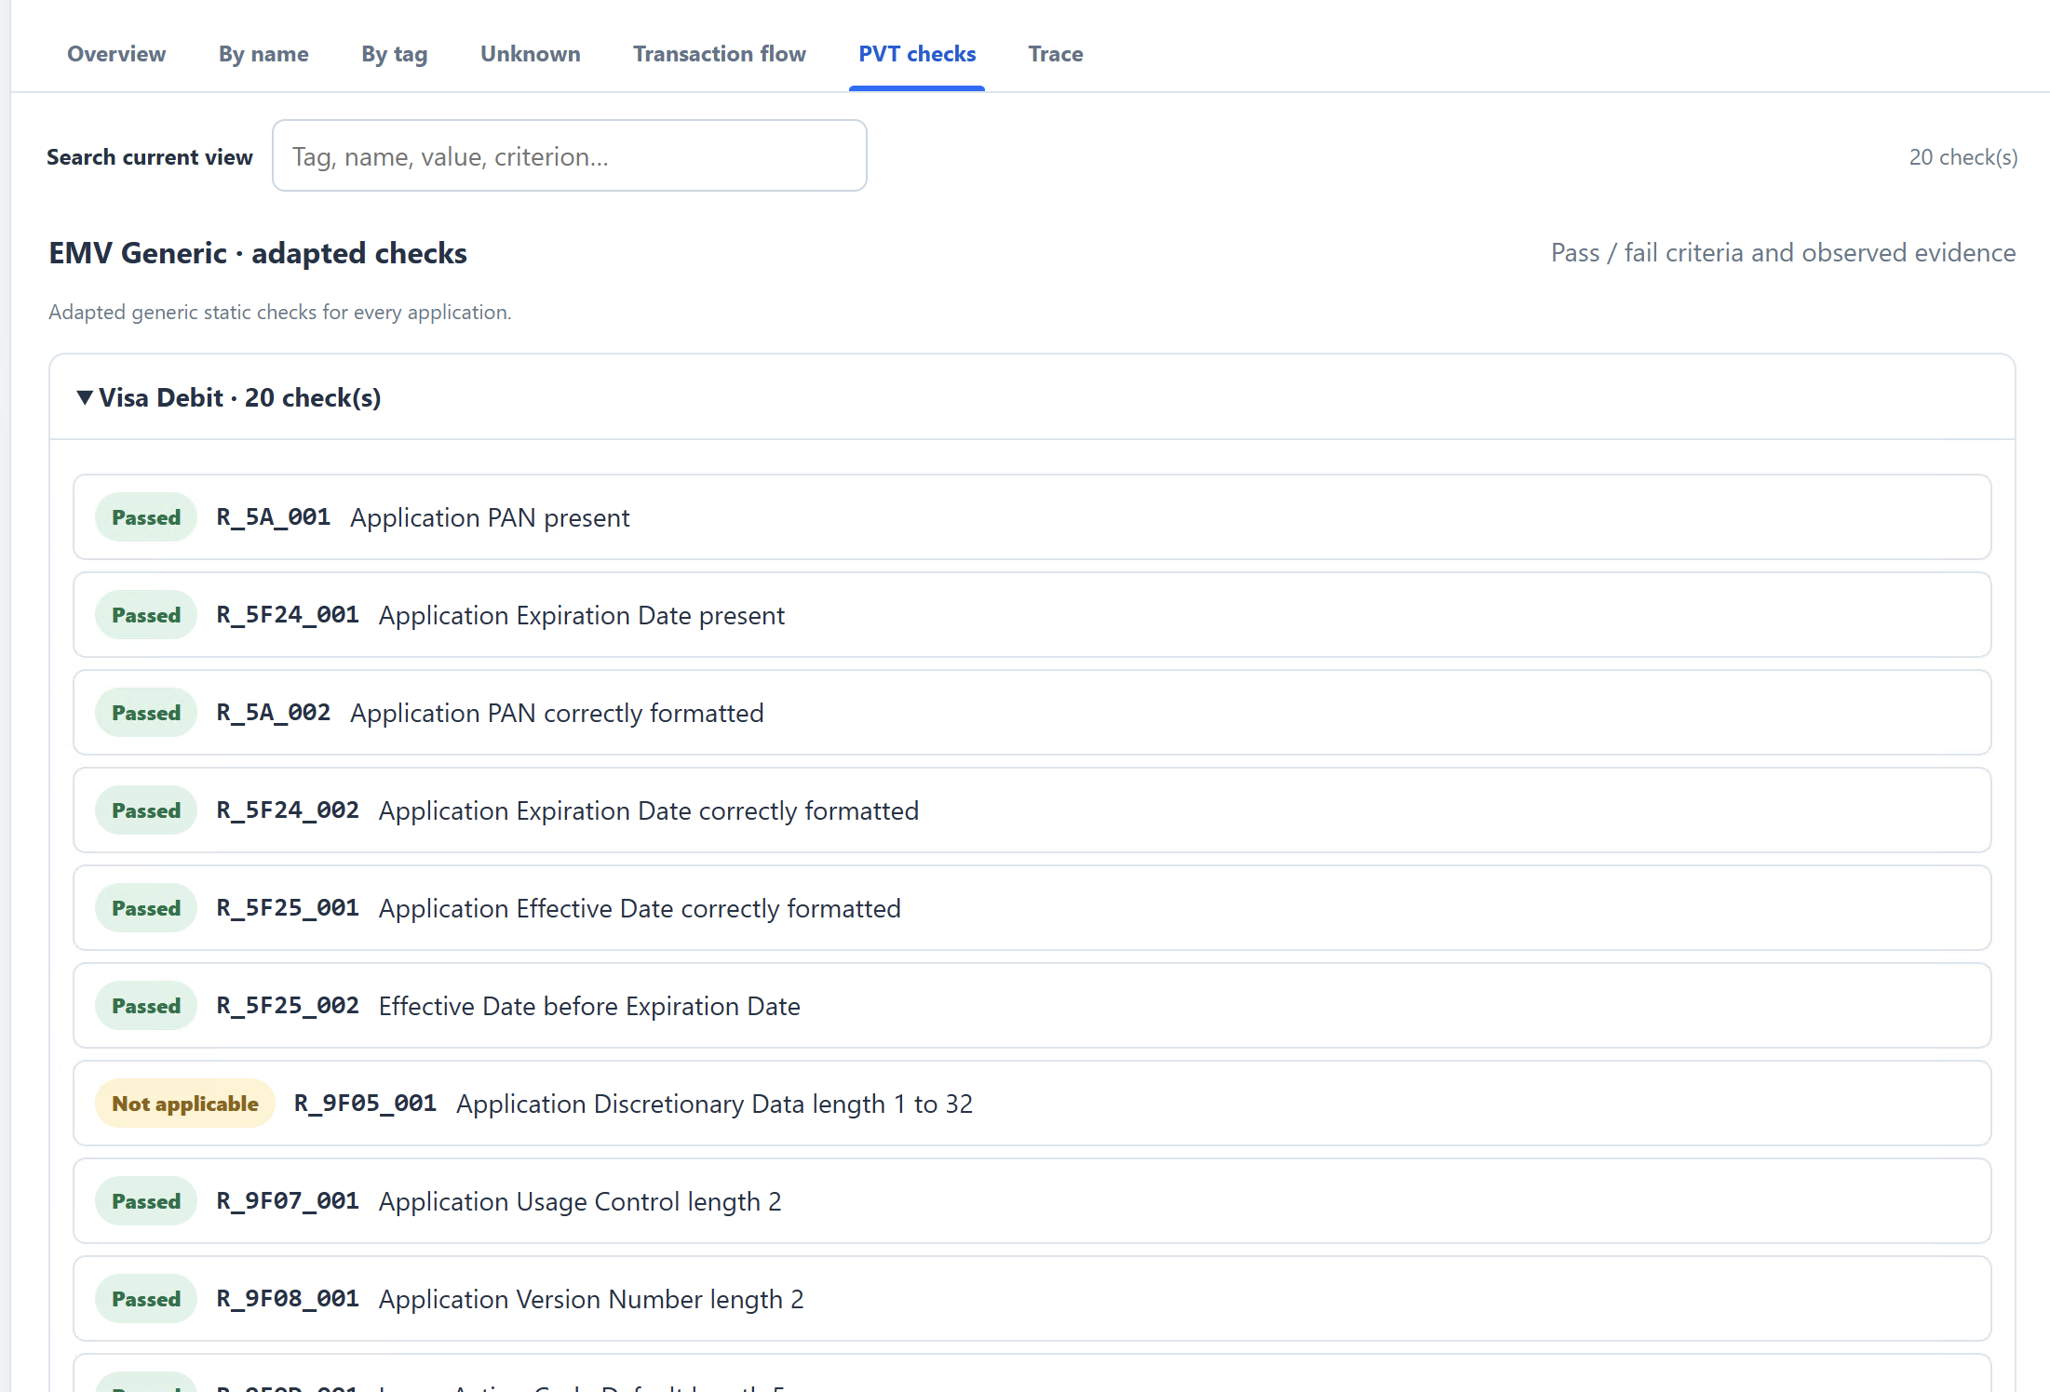The image size is (2050, 1392).
Task: Expand R_5F24_001 Application Expiration Date present
Action: (x=1032, y=615)
